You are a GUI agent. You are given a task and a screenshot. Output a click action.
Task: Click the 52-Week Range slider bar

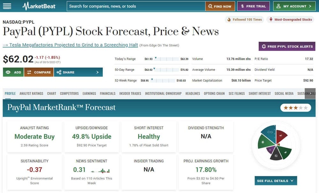[163, 81]
